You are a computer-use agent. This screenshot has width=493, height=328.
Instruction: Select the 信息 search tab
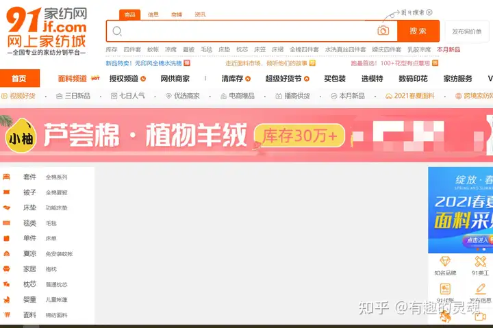coord(153,14)
